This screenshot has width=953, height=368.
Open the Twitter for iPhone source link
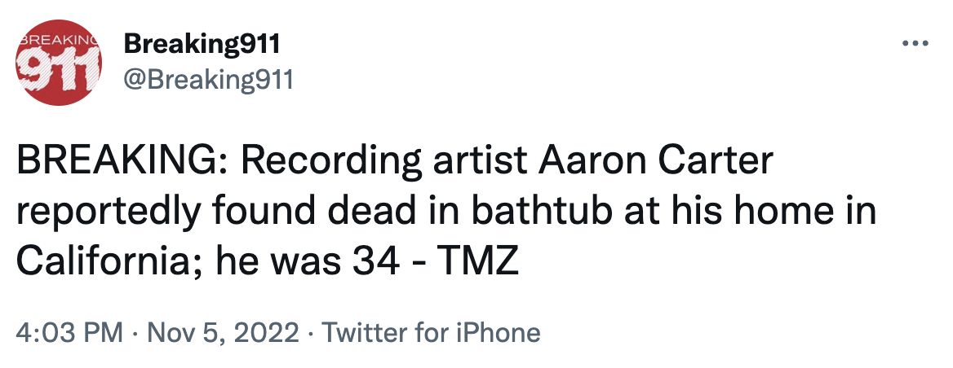[430, 333]
